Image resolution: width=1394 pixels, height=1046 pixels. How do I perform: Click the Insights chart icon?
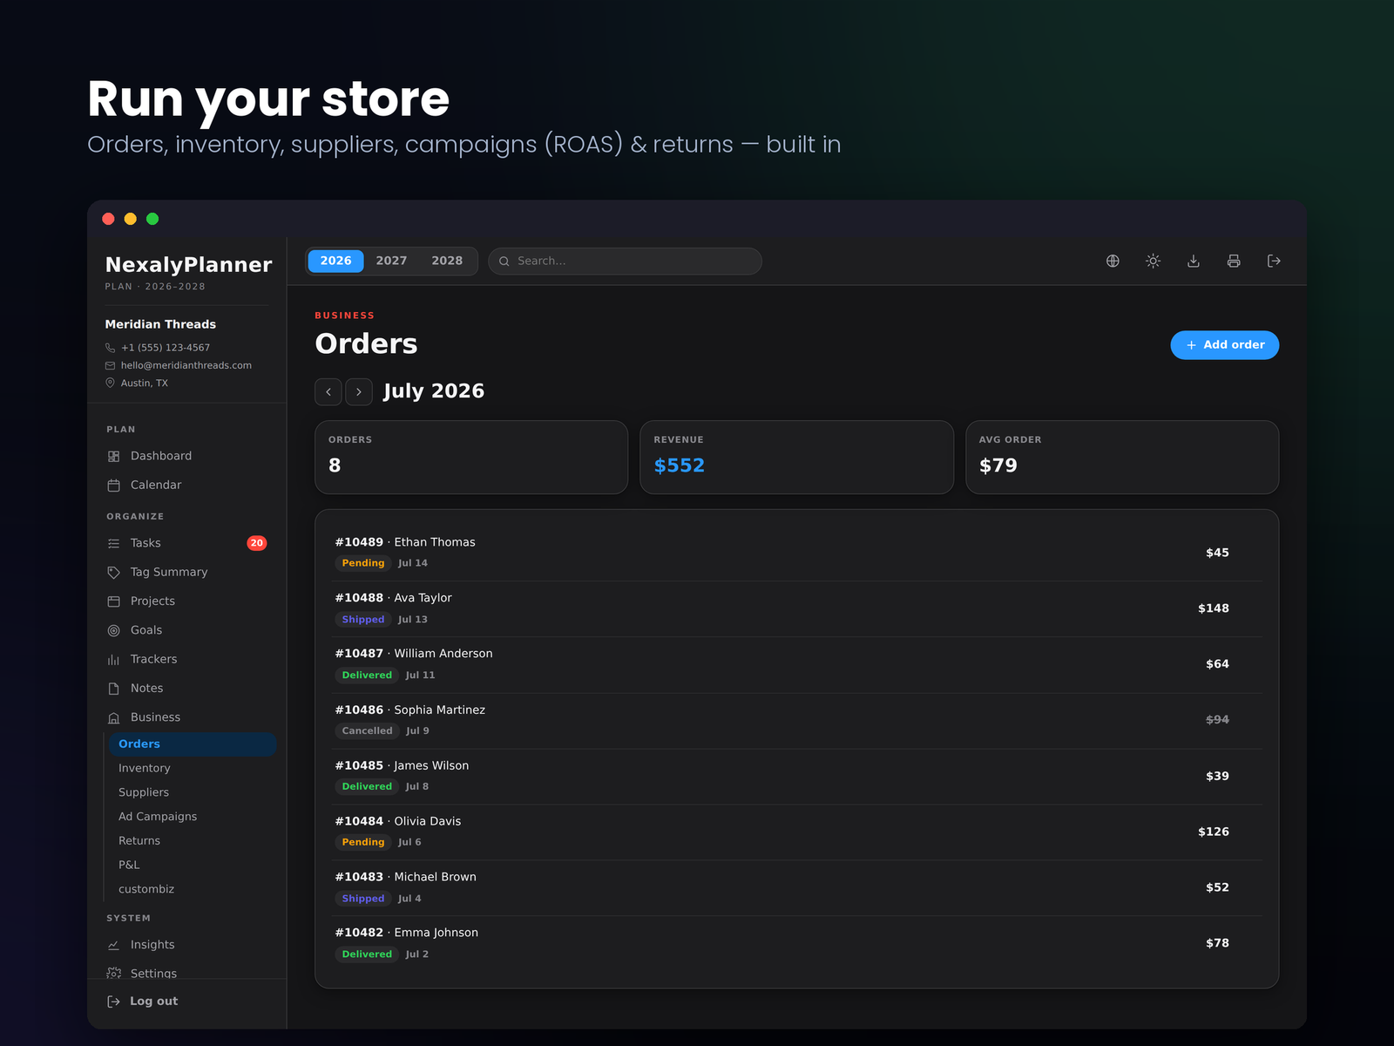(113, 945)
